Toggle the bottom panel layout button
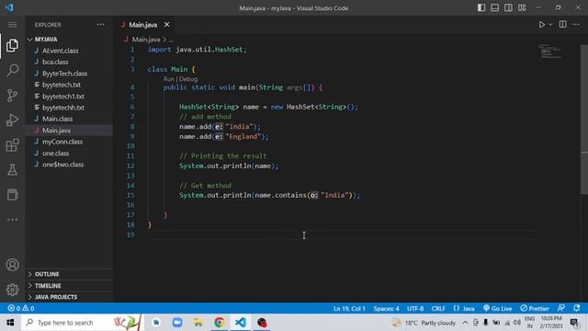 pos(495,8)
